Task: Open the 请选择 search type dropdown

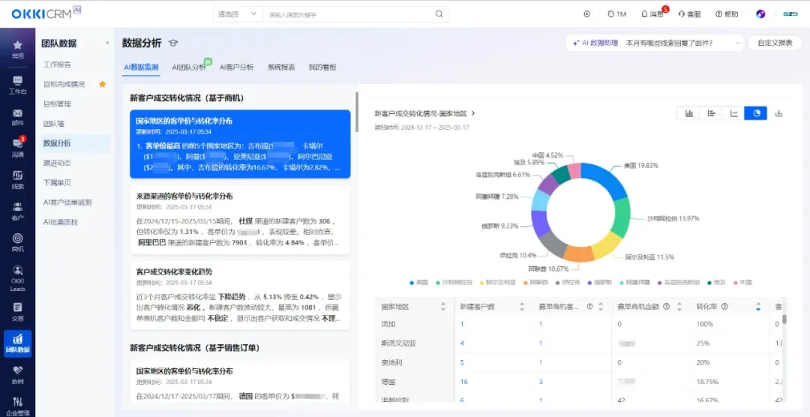Action: [x=236, y=13]
